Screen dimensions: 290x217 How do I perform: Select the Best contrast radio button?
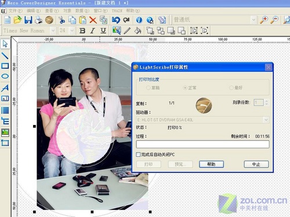[x=231, y=88]
